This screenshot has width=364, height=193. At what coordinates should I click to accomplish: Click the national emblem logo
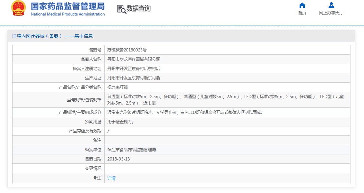[x=19, y=8]
